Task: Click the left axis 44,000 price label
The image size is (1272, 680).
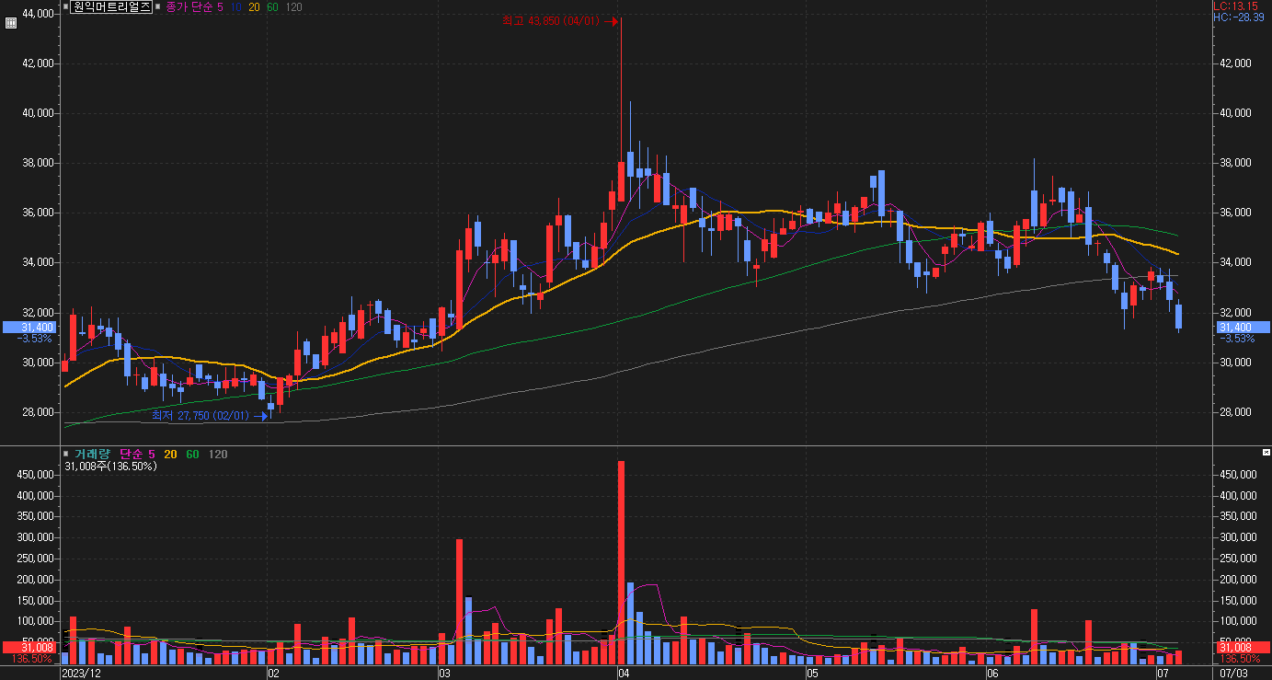Action: [x=37, y=14]
